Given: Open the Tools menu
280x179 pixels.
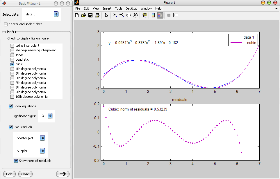Looking at the screenshot, I should pyautogui.click(x=119, y=8).
